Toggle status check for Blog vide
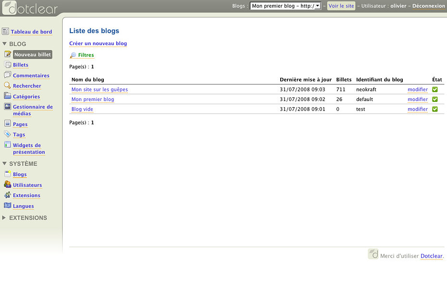 (435, 109)
